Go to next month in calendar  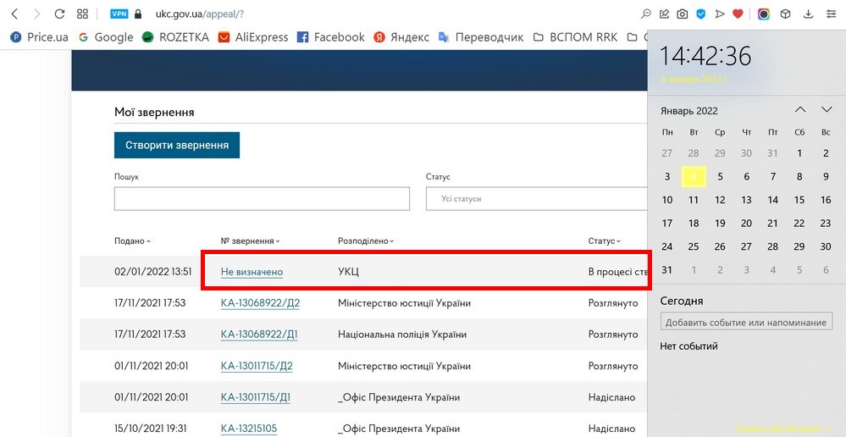click(x=827, y=109)
